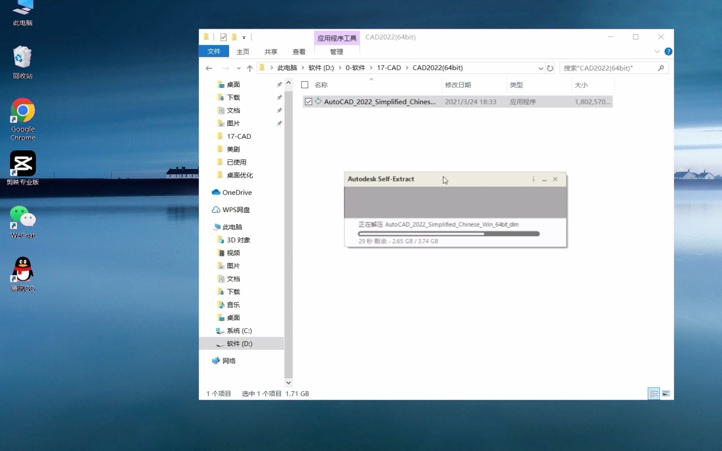The width and height of the screenshot is (722, 451).
Task: Open OneDrive in navigation pane
Action: click(232, 193)
